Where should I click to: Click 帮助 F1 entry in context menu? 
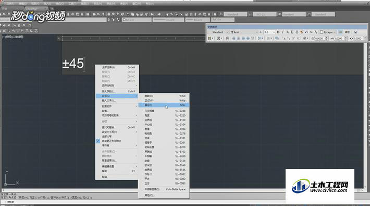tap(117, 171)
